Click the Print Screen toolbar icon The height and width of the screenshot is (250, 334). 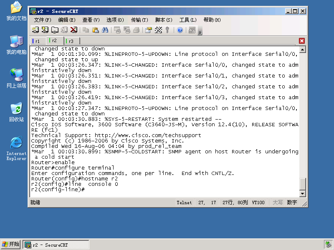[x=117, y=30]
